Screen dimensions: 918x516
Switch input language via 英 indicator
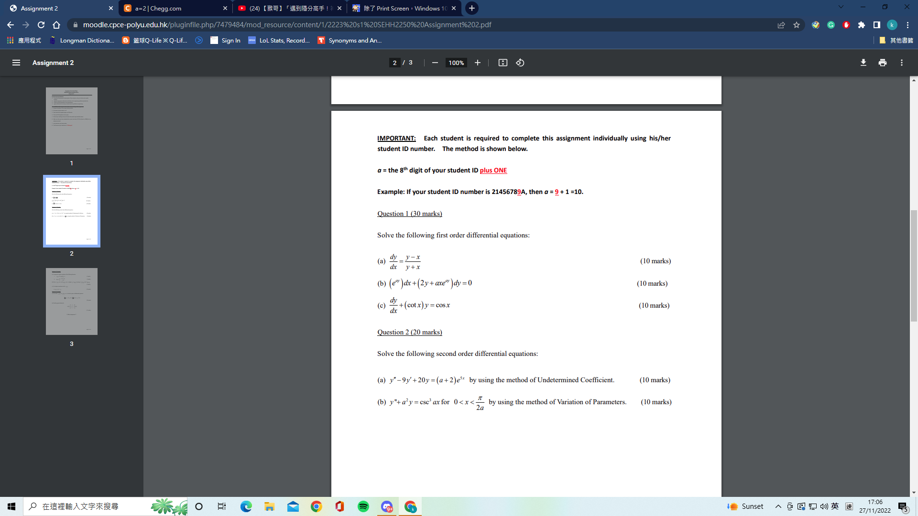coord(835,506)
